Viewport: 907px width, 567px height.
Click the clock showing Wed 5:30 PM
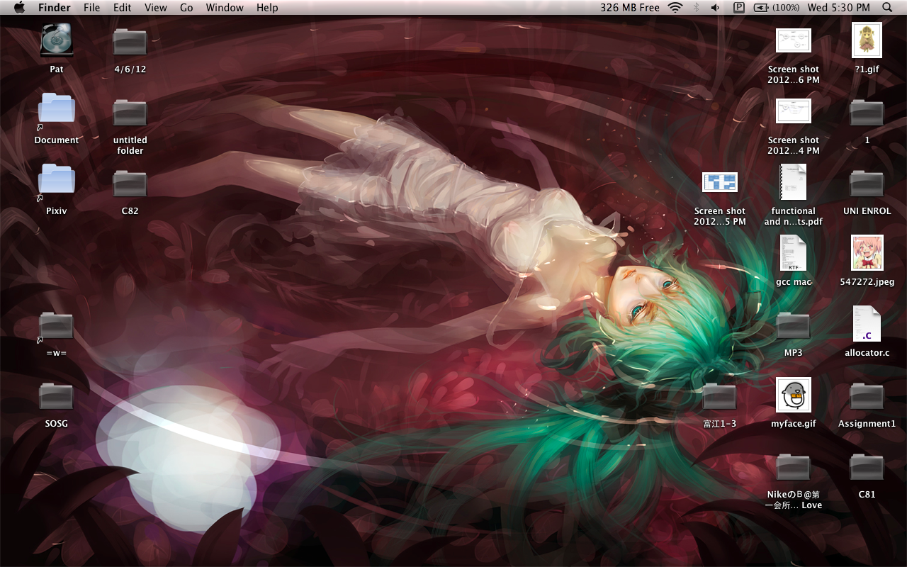[x=838, y=8]
